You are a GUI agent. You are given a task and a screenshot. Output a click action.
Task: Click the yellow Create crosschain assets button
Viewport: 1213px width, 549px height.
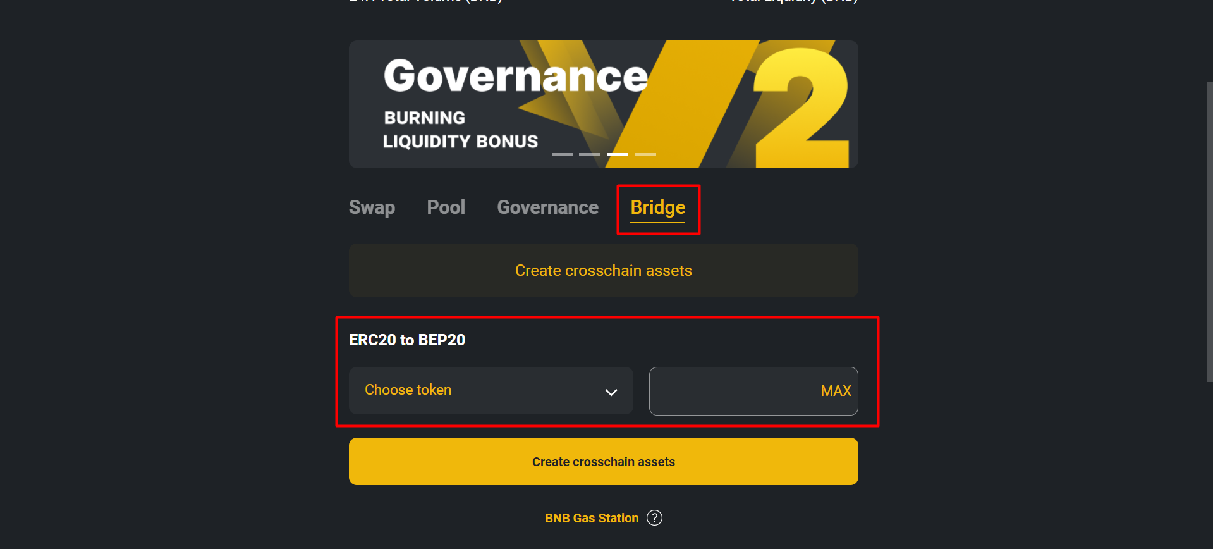(x=603, y=462)
